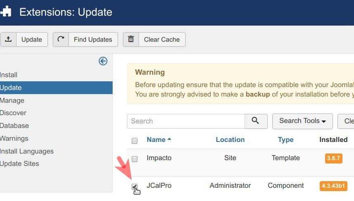Image resolution: width=354 pixels, height=201 pixels.
Task: Click the 4.3.43b1 installed version badge
Action: point(333,186)
